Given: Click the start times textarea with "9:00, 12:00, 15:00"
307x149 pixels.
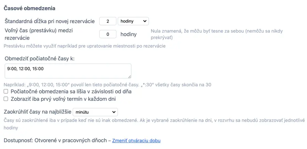Looking at the screenshot, I should (68, 71).
